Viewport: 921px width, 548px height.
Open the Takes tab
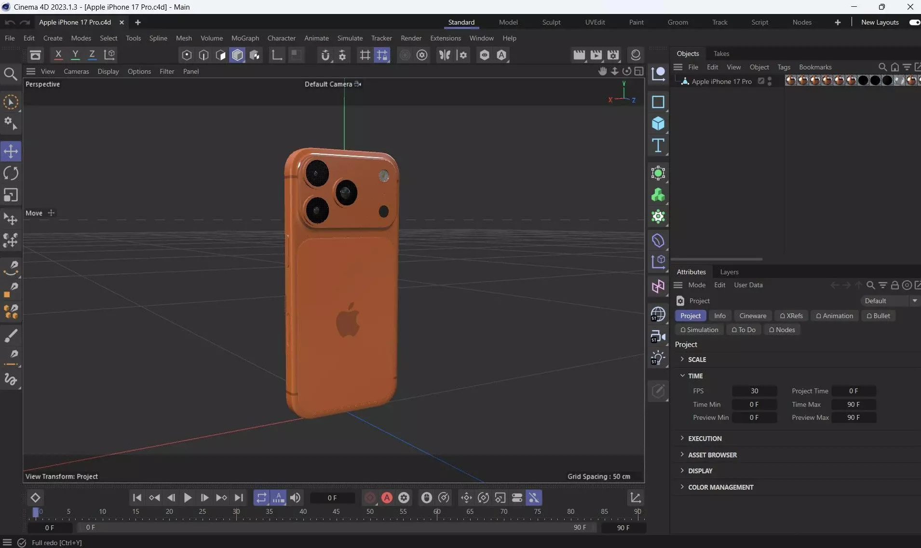(721, 53)
